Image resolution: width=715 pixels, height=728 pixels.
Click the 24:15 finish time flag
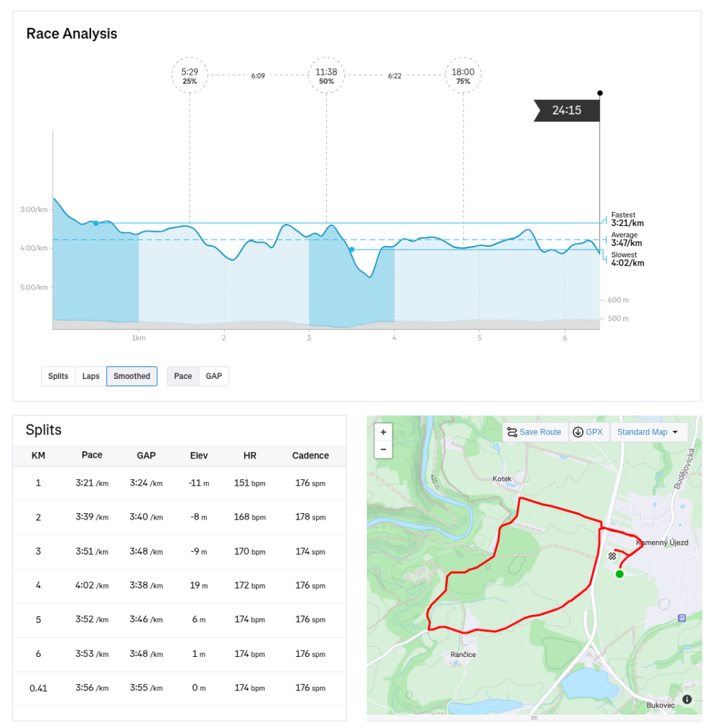pos(566,110)
